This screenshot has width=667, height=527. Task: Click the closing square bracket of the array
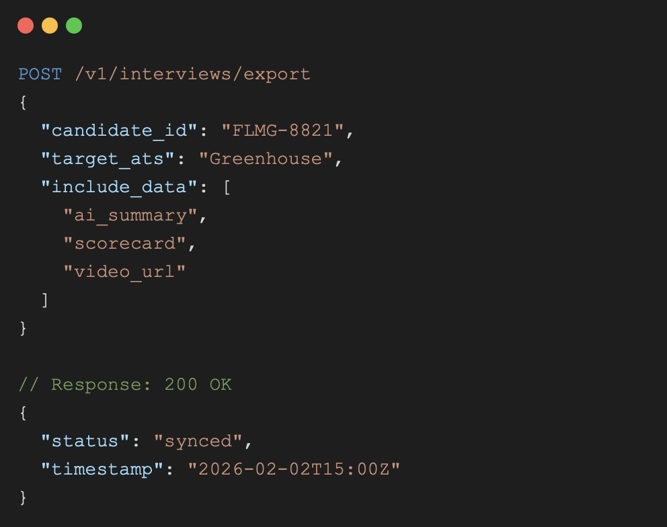(x=45, y=300)
